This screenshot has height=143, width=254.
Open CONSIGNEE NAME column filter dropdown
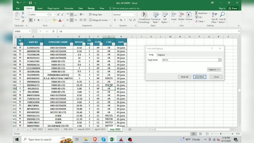point(71,44)
